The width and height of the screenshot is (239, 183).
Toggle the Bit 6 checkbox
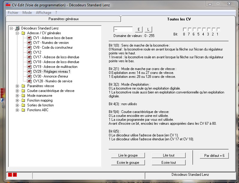tap(194, 29)
